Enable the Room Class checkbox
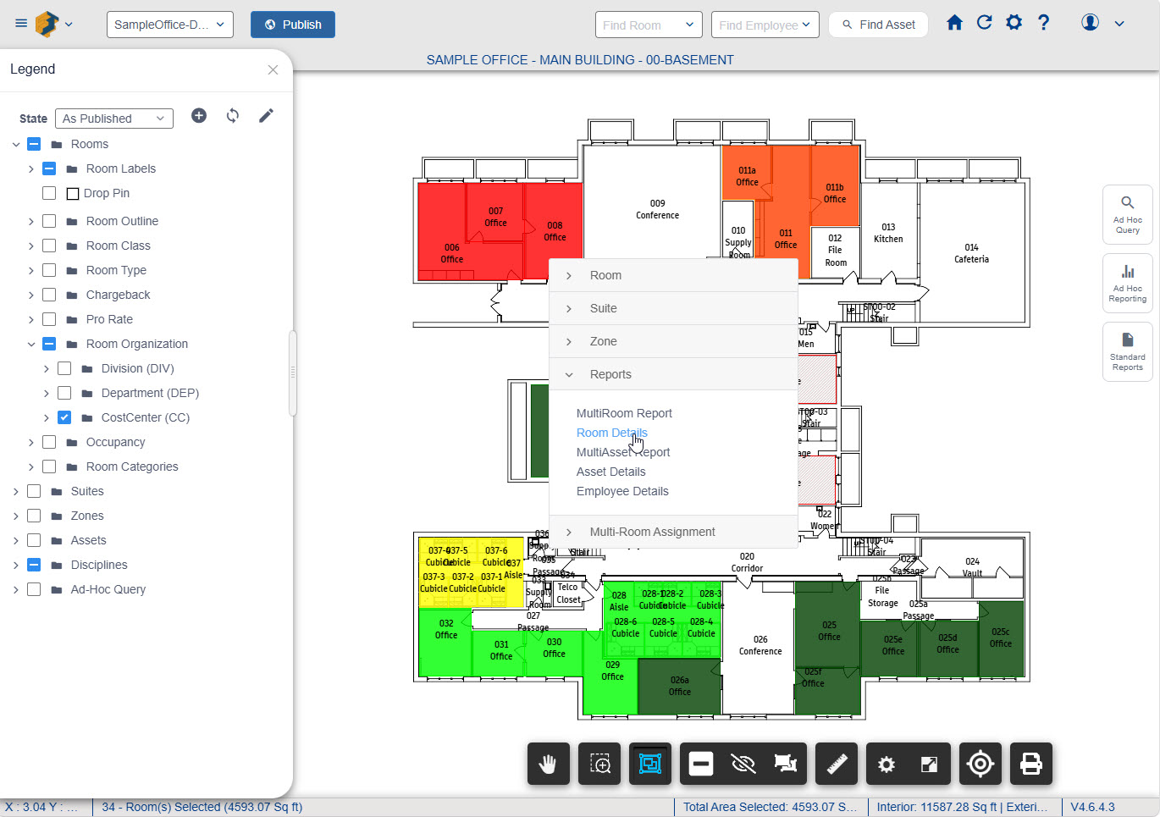 coord(49,246)
